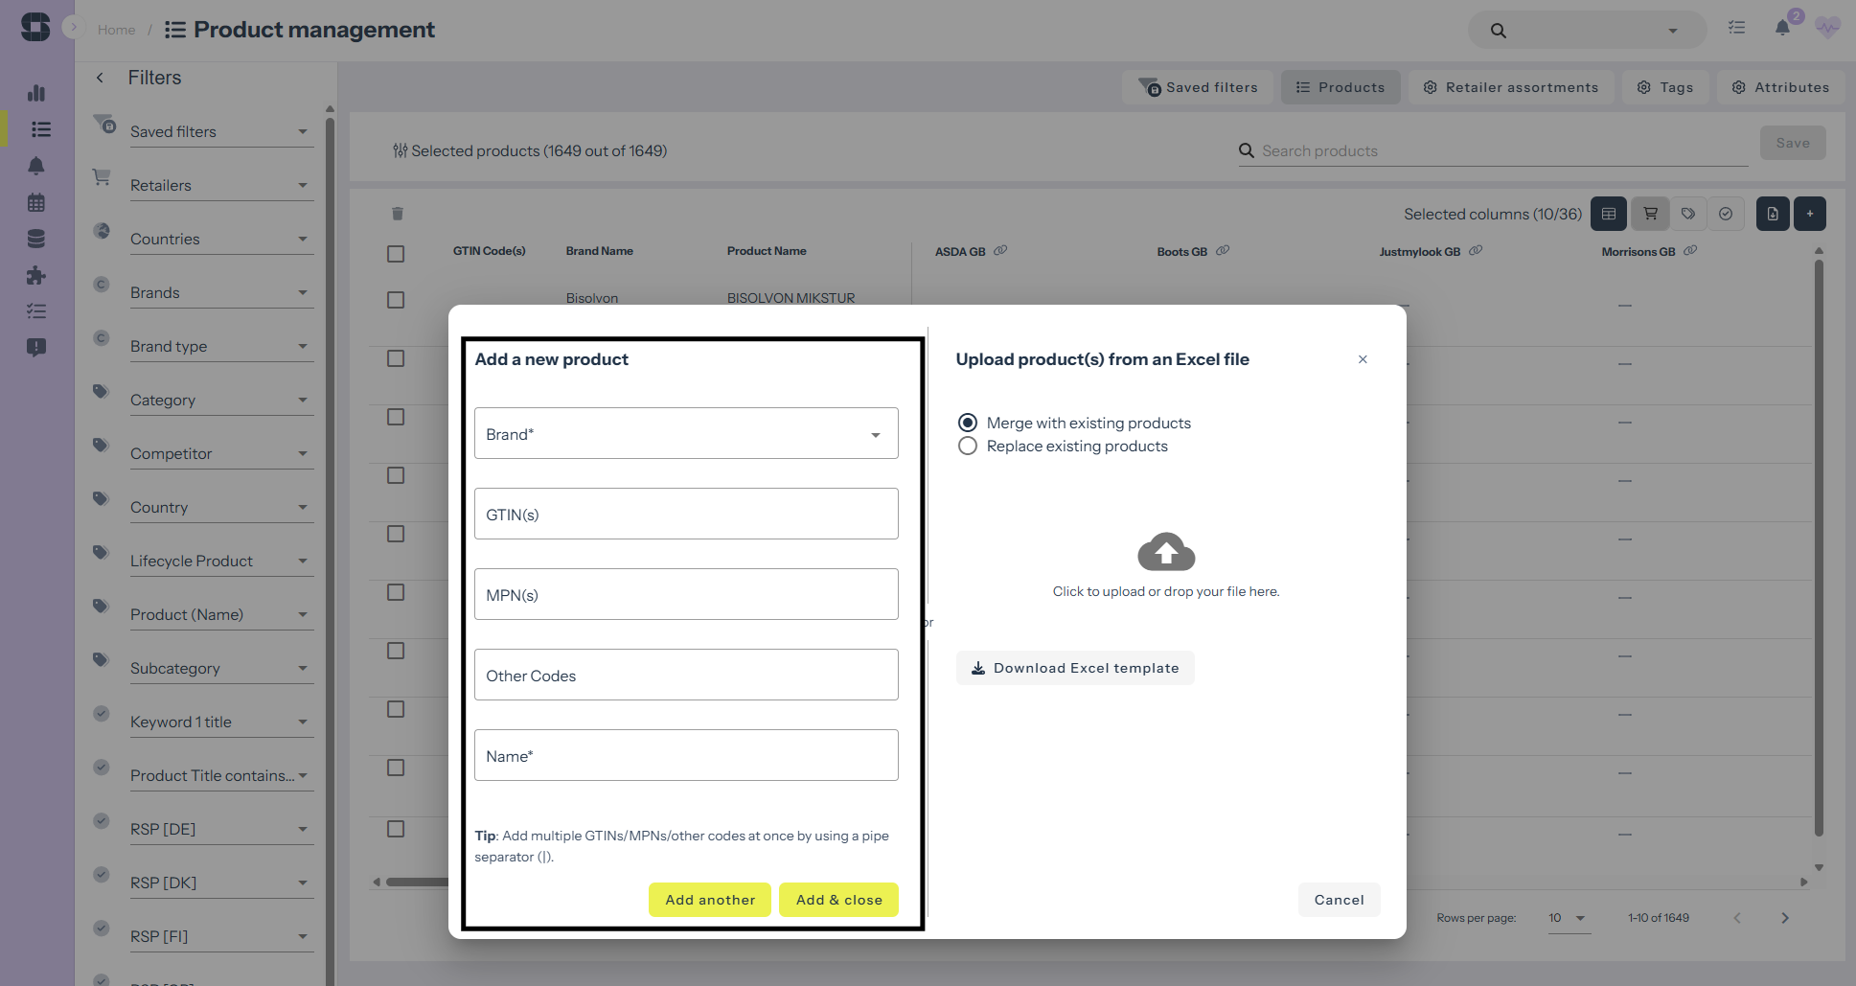Viewport: 1856px width, 986px height.
Task: Expand the Category filter dropdown
Action: pyautogui.click(x=218, y=400)
